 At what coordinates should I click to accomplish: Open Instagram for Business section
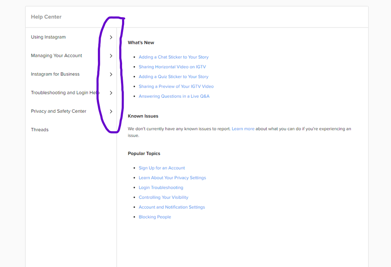pos(55,74)
